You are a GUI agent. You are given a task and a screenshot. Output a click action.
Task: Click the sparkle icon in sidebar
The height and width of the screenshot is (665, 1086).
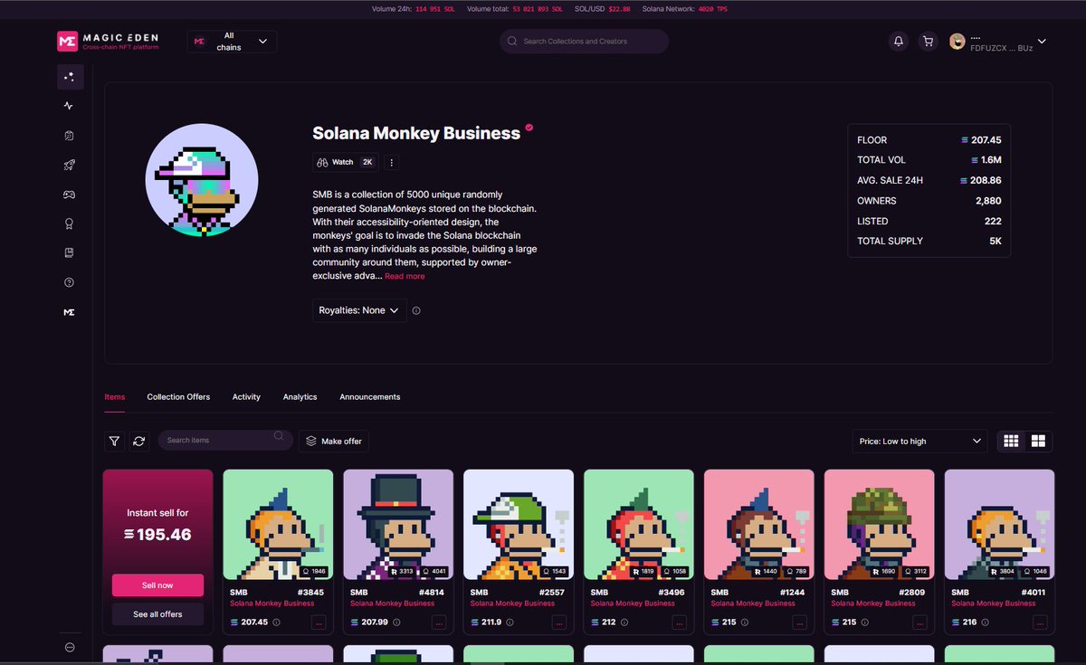(70, 77)
